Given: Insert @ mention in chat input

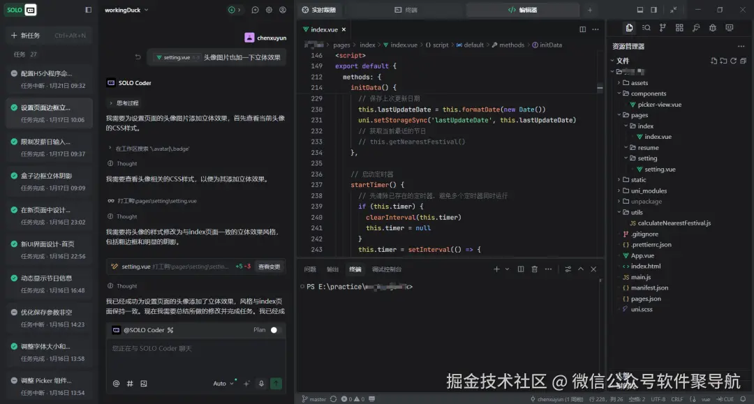Looking at the screenshot, I should (116, 383).
